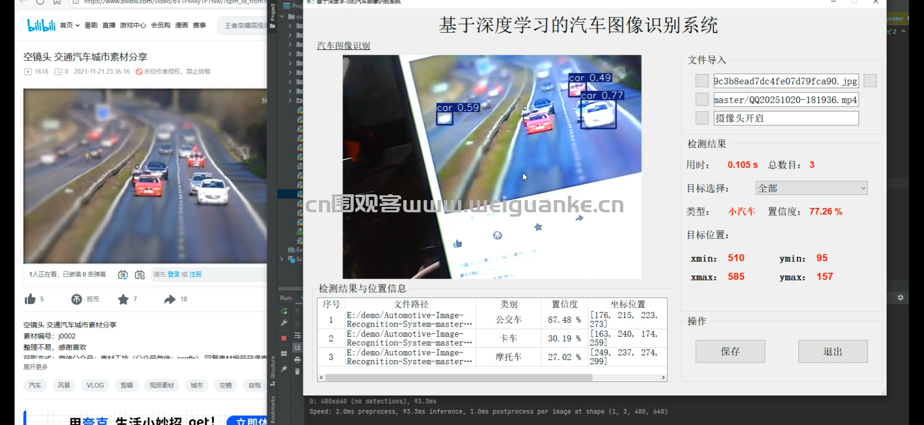This screenshot has height=425, width=924.
Task: Click the share arrow icon
Action: click(169, 299)
